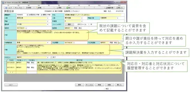
Task: Click the 登録者 employee code field
Action: [x=69, y=28]
